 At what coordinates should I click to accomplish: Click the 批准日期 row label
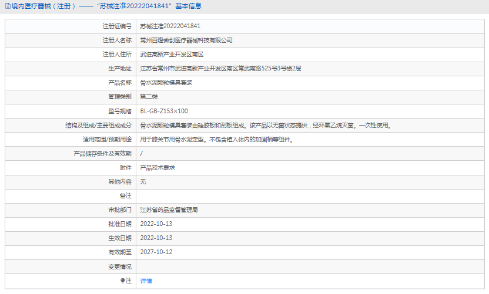point(120,224)
